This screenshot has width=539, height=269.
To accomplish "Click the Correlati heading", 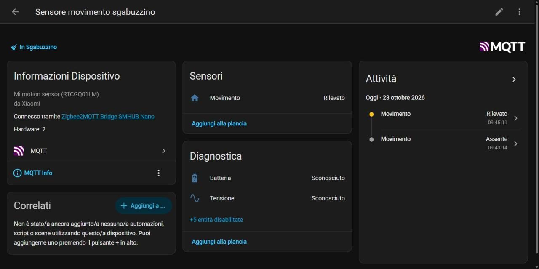I will 32,206.
